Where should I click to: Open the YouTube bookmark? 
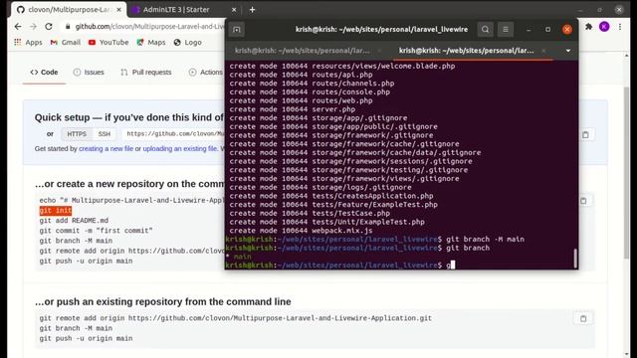pos(108,42)
